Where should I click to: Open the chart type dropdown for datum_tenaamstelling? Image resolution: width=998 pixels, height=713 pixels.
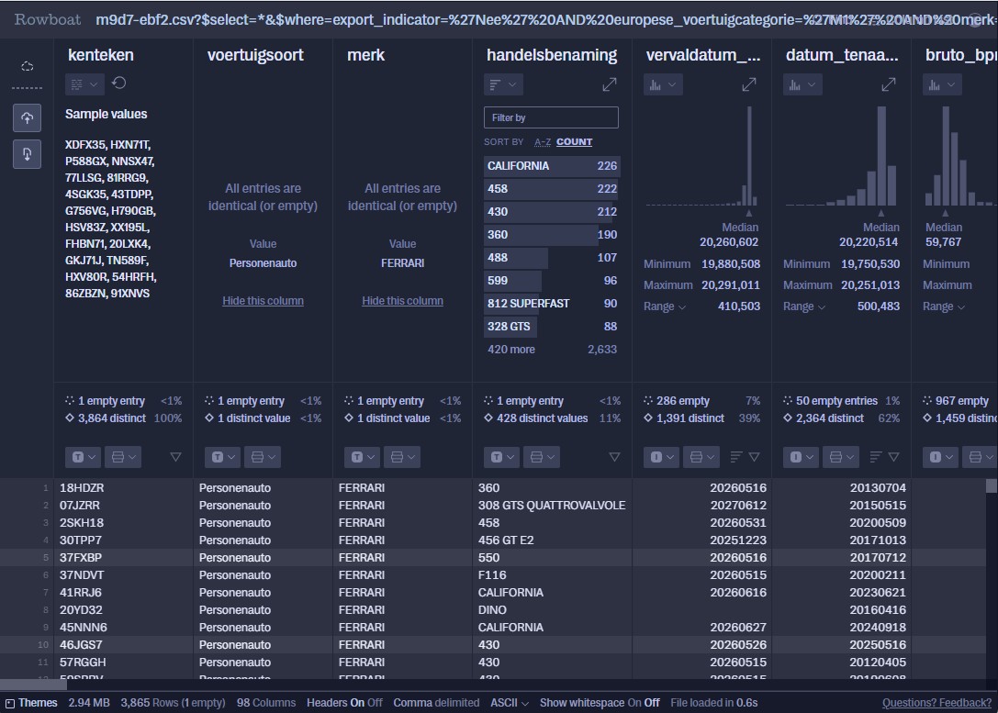(x=803, y=84)
